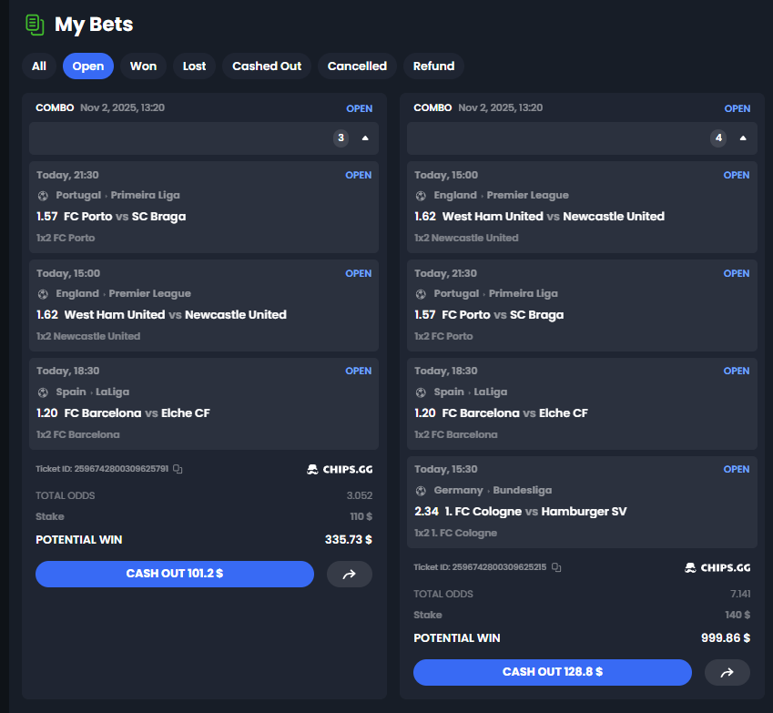Viewport: 773px width, 713px height.
Task: Cash out the bet for 128.8 $
Action: [x=553, y=672]
